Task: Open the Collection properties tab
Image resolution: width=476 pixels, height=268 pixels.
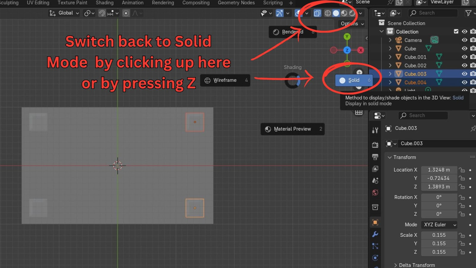Action: (x=375, y=207)
